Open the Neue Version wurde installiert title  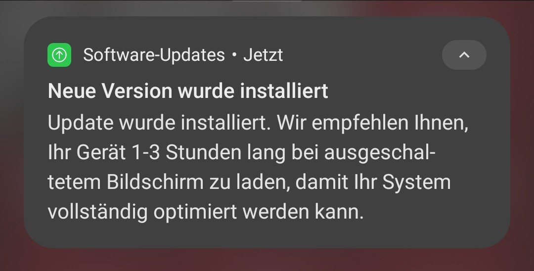[x=188, y=90]
